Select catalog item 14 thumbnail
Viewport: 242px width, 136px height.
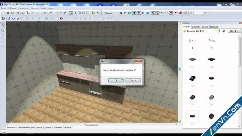tap(211, 78)
